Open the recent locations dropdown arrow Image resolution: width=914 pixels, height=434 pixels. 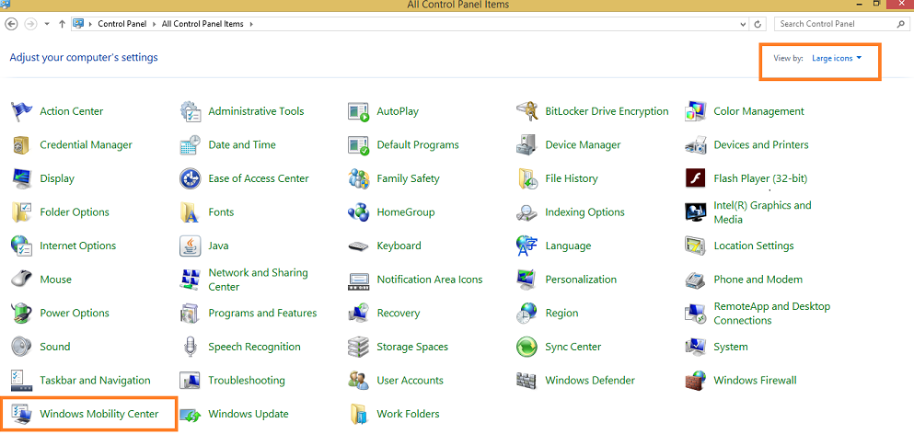(47, 25)
